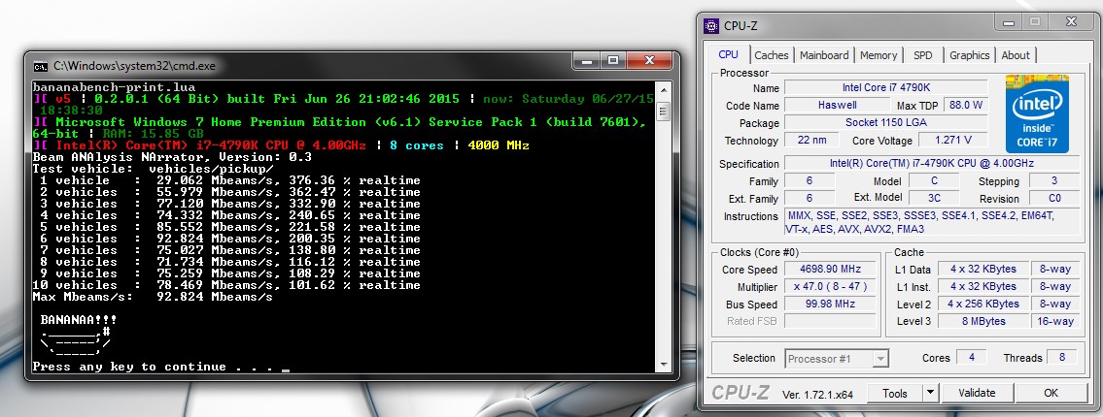Click the cmd line 'Max Mbeams/s: 92.824 Mbeams/s'
Image resolution: width=1103 pixels, height=417 pixels.
(153, 297)
